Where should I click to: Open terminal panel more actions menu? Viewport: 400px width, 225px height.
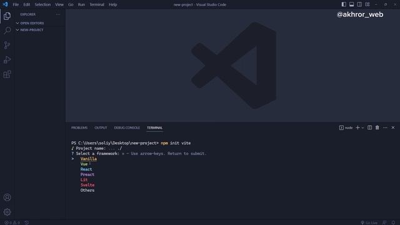point(385,127)
